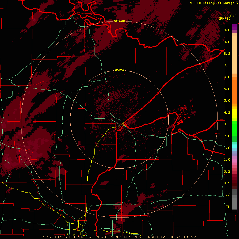This screenshot has height=239, width=239.
Task: Click the 5.8 scale label
Action: (227, 89)
